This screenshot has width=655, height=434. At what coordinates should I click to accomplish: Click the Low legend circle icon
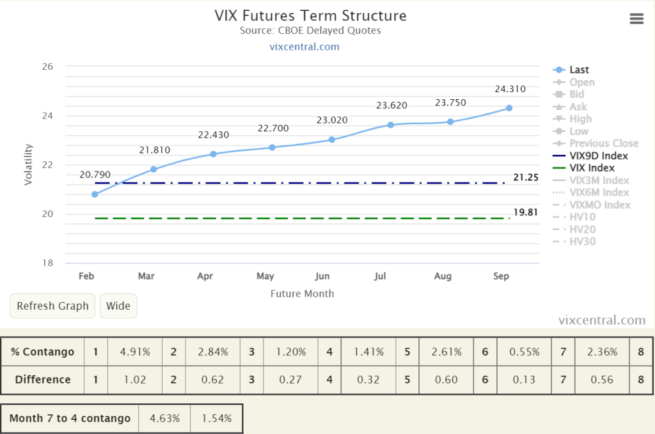(558, 131)
